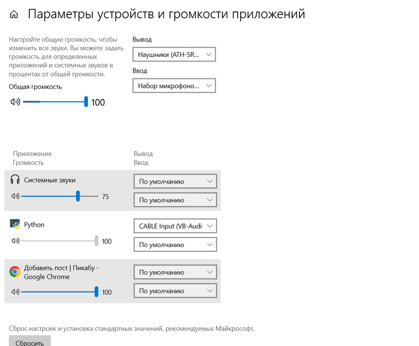
Task: Open Google Chrome output dropdown
Action: (x=175, y=272)
